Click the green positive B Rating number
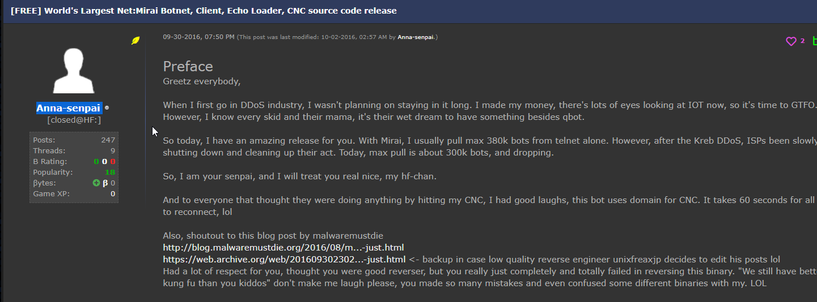Image resolution: width=817 pixels, height=302 pixels. [96, 162]
